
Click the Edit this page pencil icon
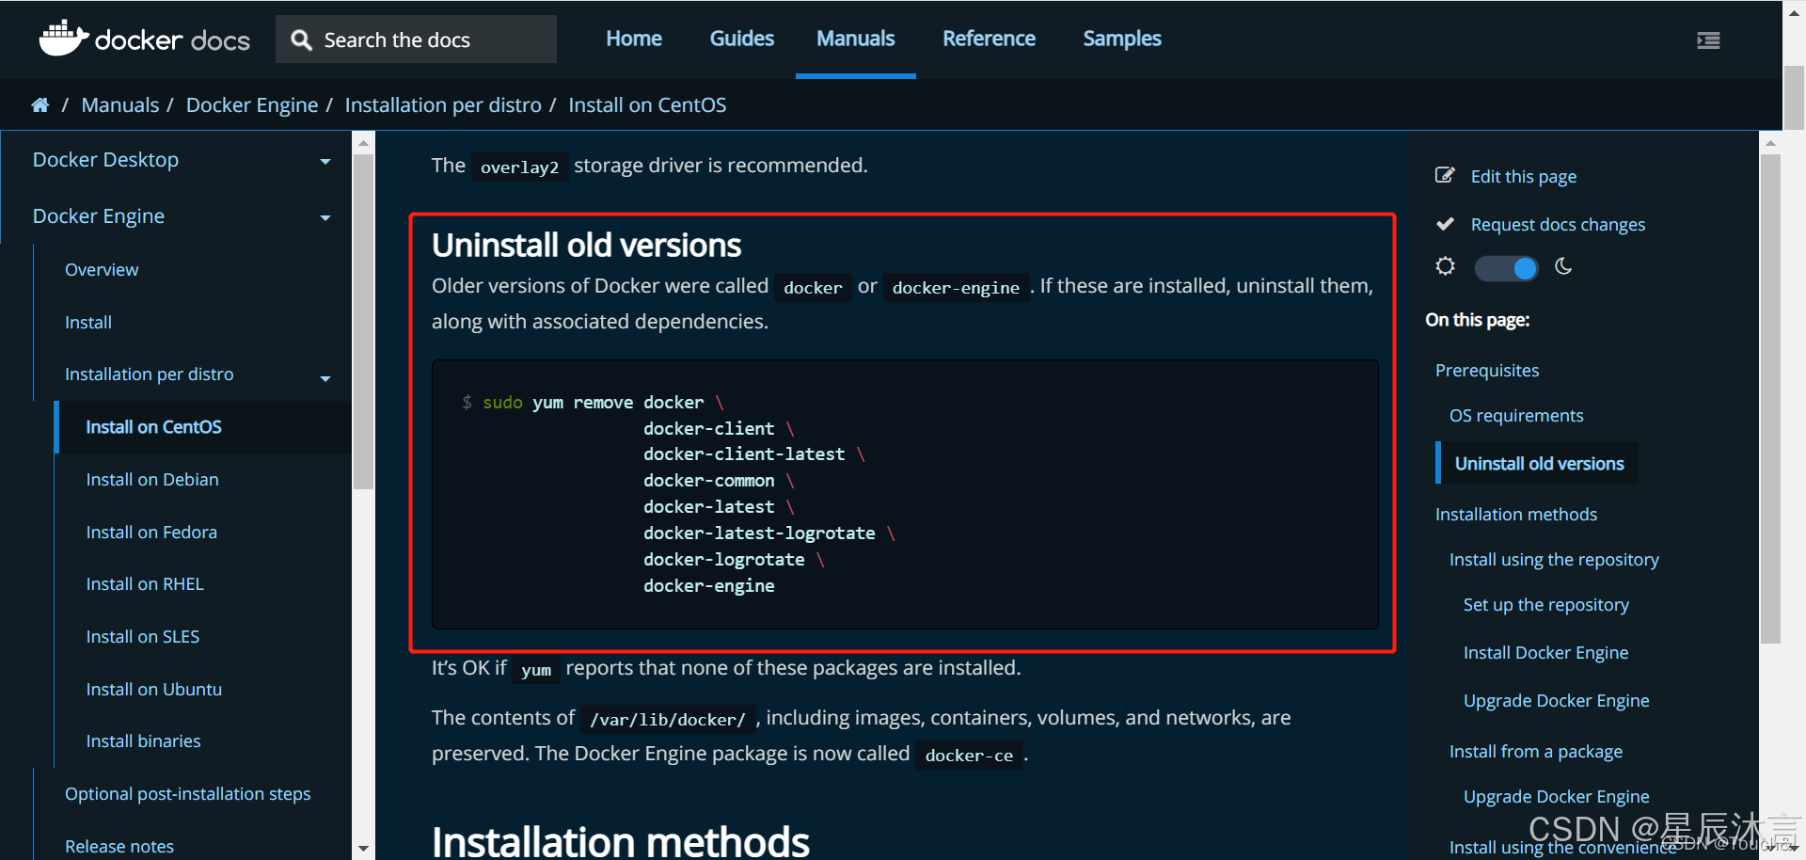tap(1445, 175)
